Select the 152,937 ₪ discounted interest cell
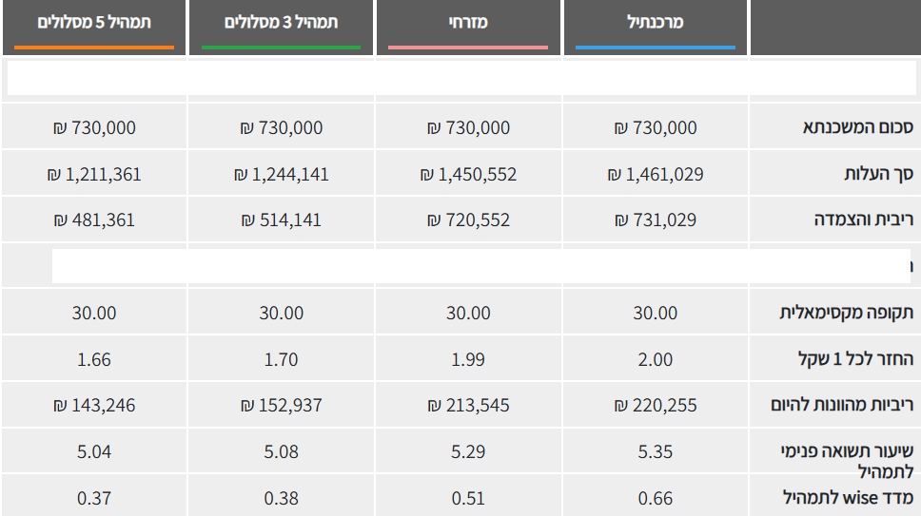Viewport: 921px width, 516px height. 281,405
